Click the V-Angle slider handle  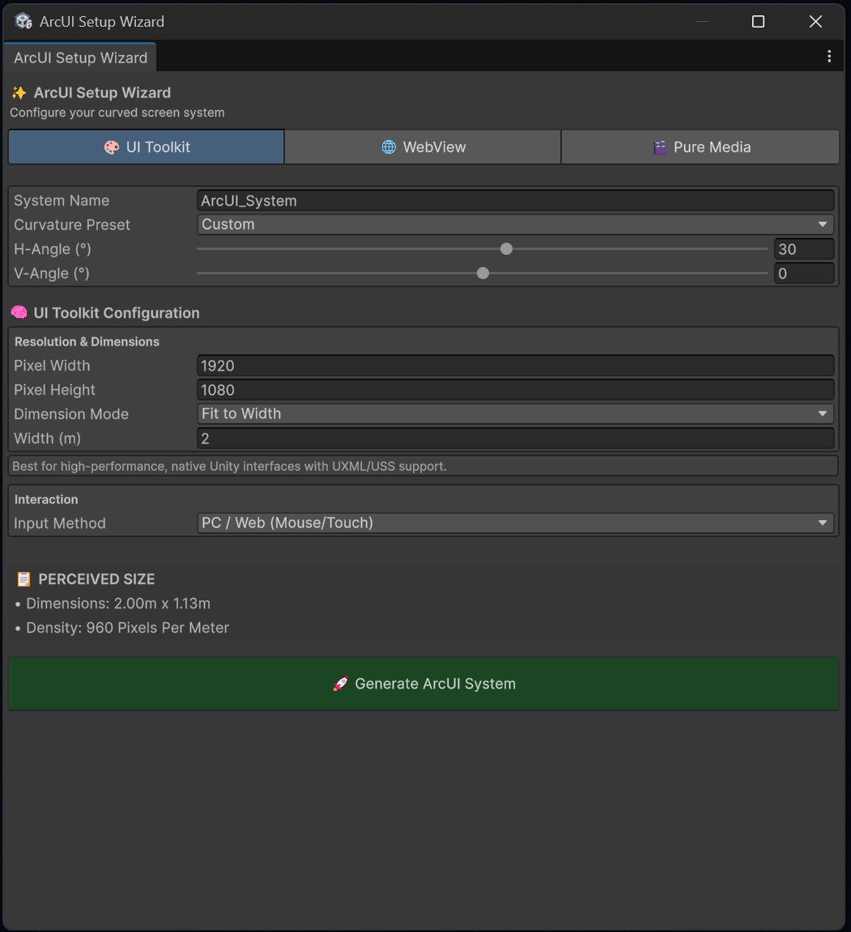click(x=483, y=273)
